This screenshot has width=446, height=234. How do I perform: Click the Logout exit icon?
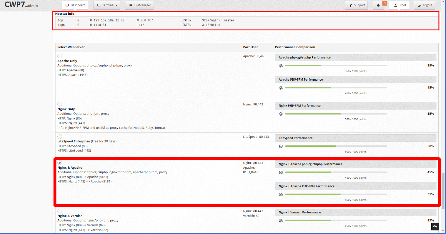pos(419,5)
